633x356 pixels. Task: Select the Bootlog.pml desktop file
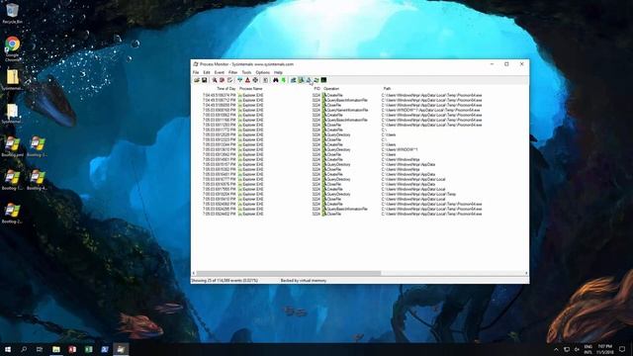[x=12, y=147]
